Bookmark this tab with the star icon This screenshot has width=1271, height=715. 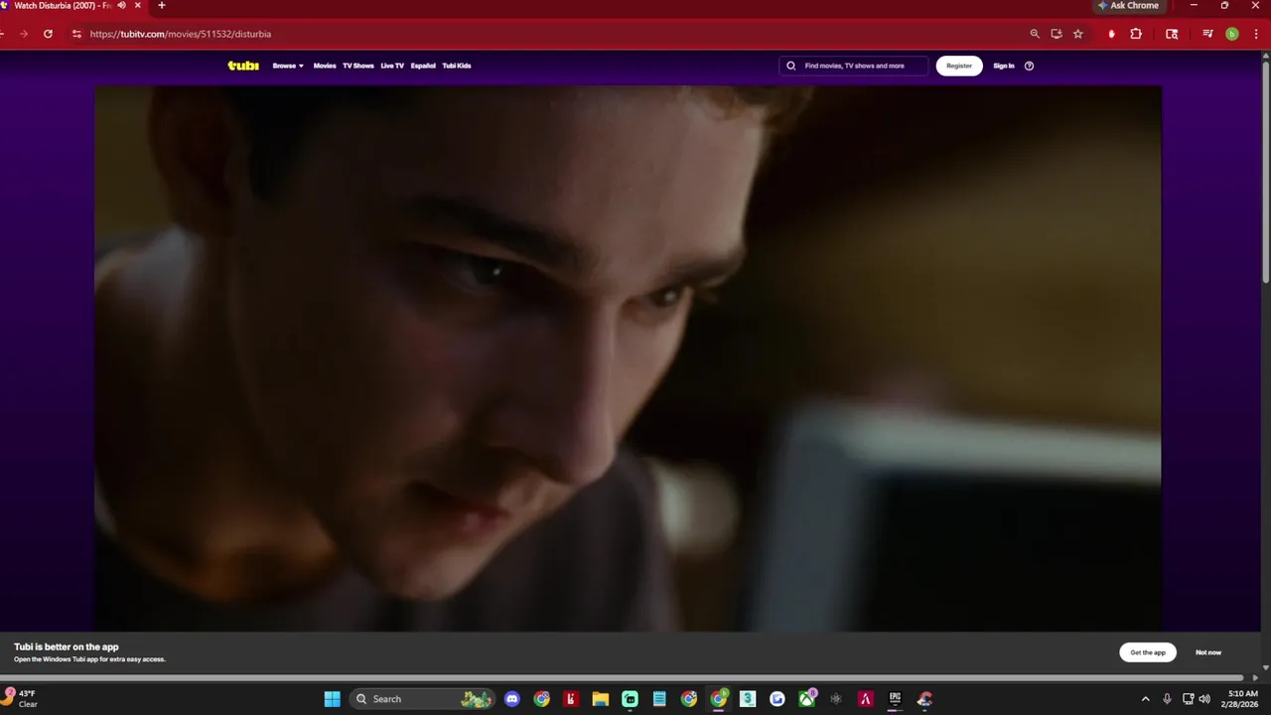tap(1078, 34)
